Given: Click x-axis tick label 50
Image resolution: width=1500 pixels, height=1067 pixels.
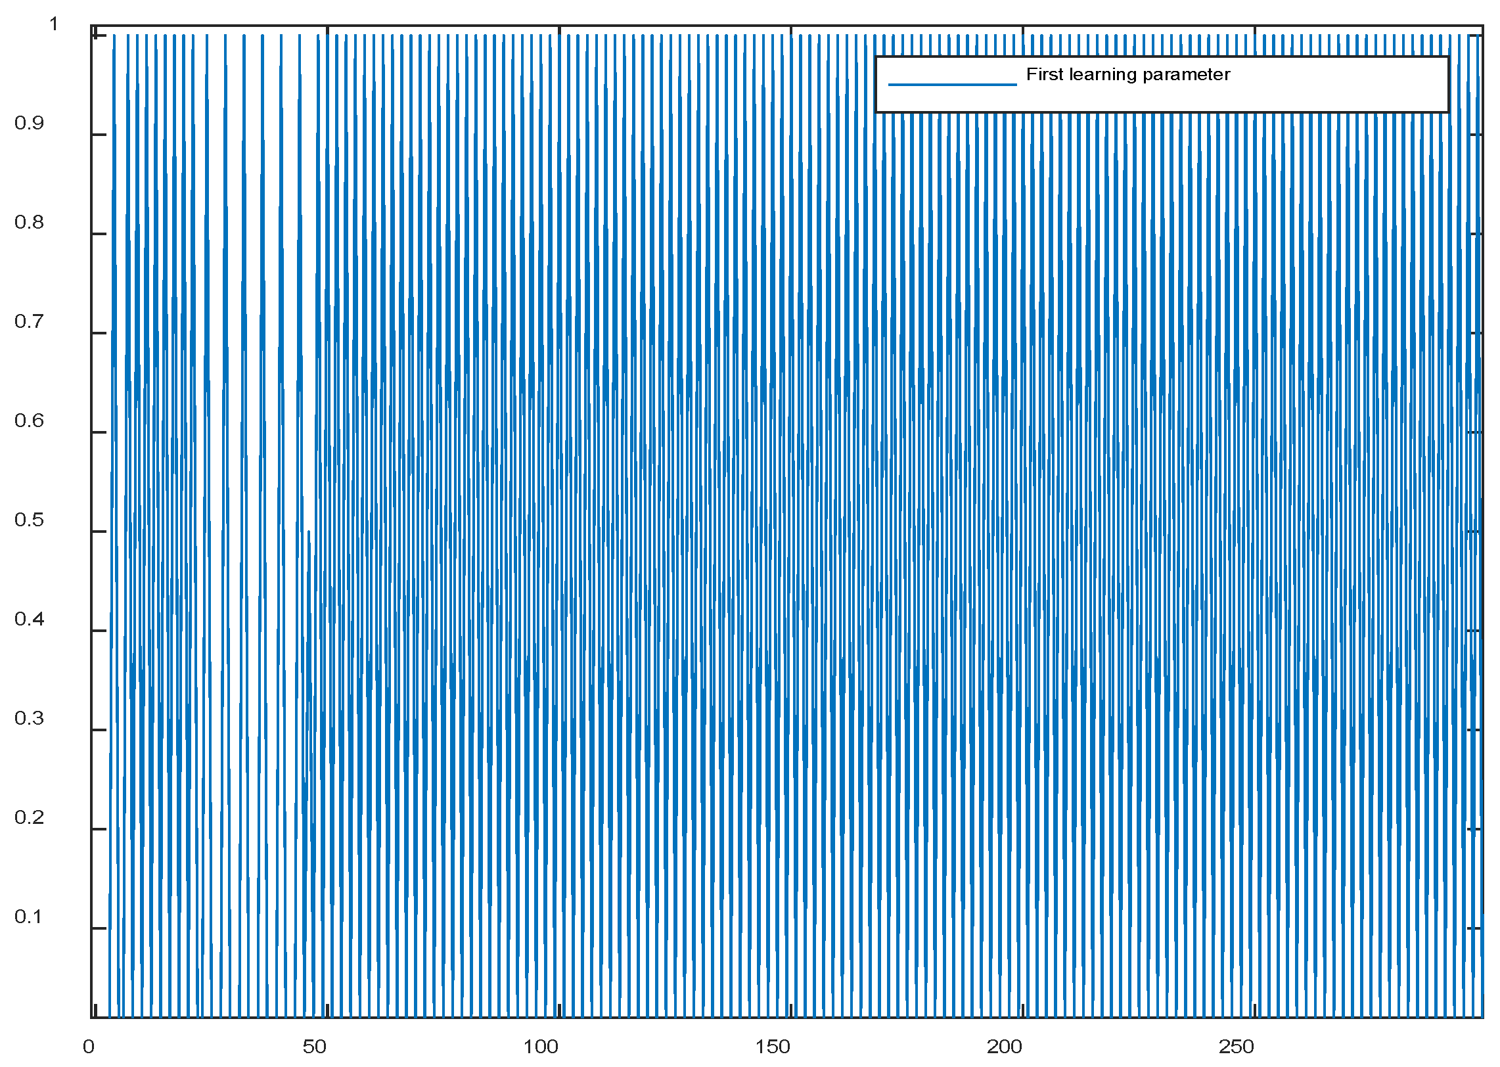Looking at the screenshot, I should 314,1047.
